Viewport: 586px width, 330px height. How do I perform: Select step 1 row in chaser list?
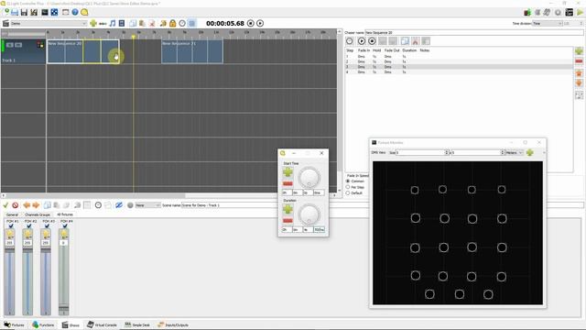459,57
